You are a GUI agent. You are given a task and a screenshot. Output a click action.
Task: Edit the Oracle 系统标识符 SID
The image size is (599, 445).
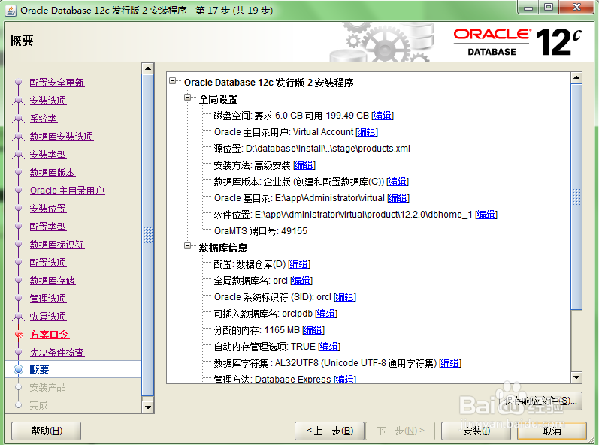[x=345, y=297]
